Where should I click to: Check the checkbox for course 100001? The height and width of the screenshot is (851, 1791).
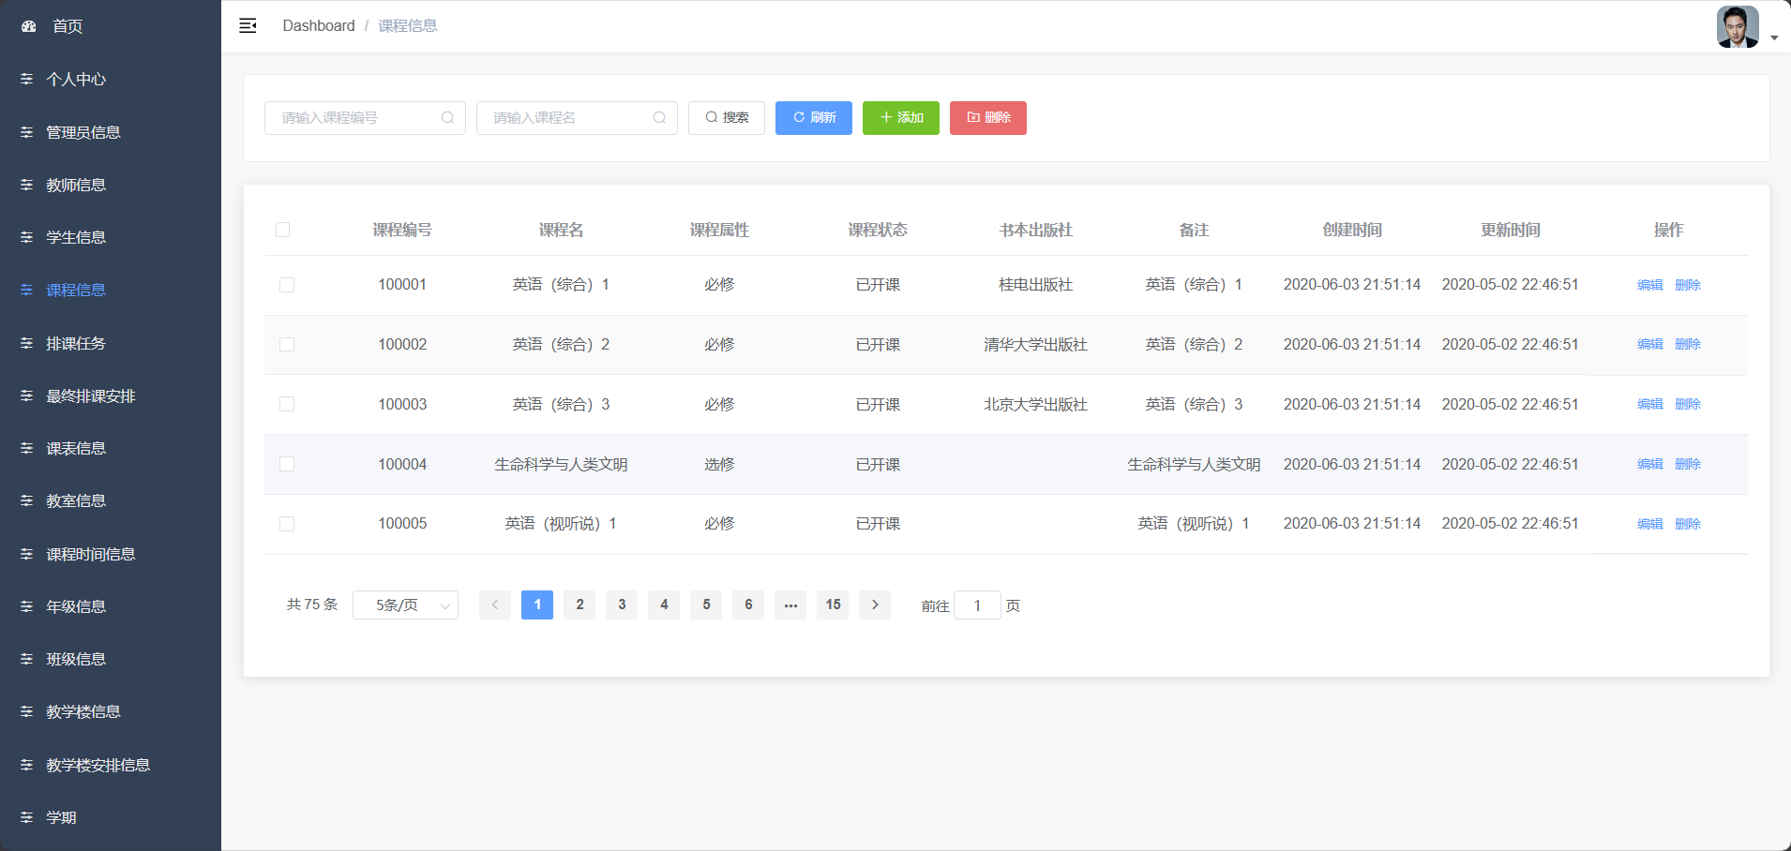(287, 285)
